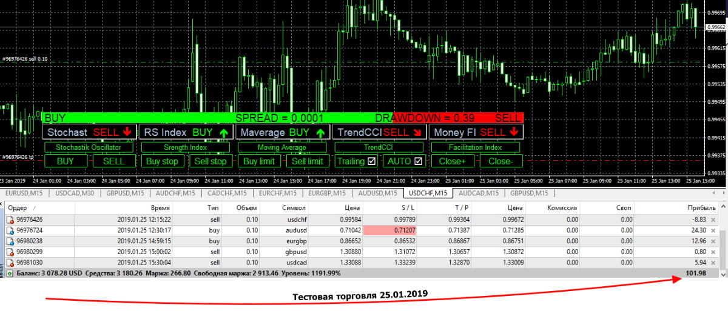The height and width of the screenshot is (319, 728).
Task: Click the order icon for order 96976724
Action: point(10,230)
